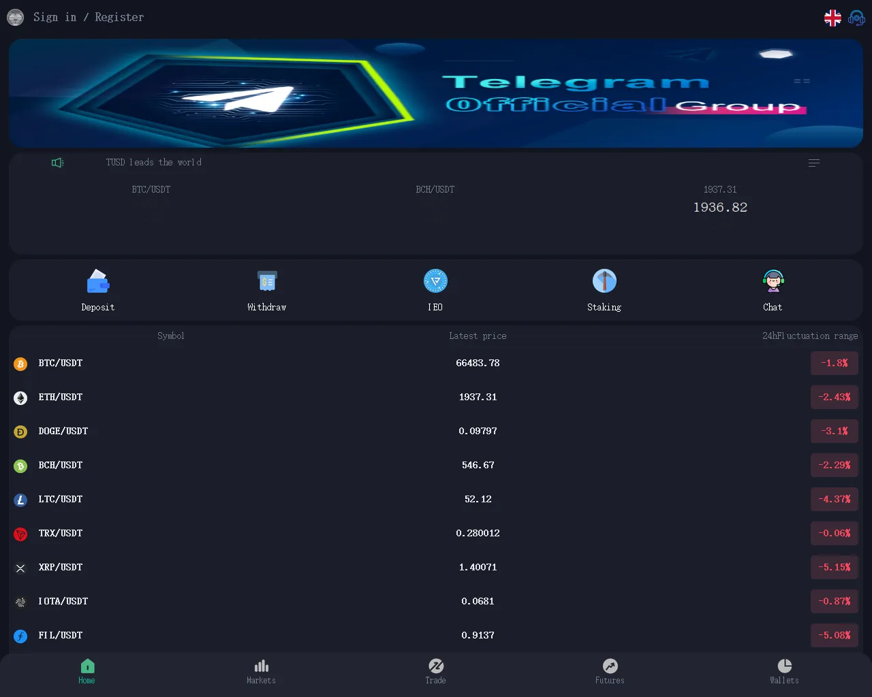Viewport: 872px width, 697px height.
Task: Open the BTC/USDT market row
Action: (436, 363)
